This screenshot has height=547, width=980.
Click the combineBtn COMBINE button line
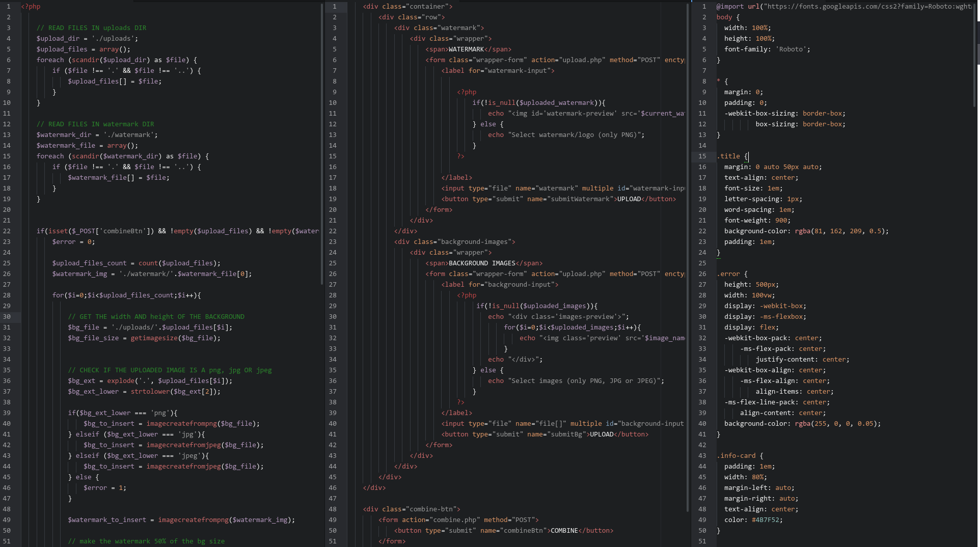[x=504, y=531]
